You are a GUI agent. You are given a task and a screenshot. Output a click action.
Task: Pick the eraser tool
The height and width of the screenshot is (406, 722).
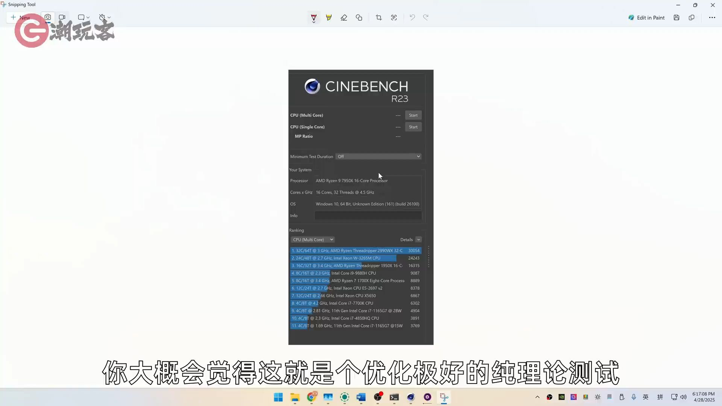344,17
